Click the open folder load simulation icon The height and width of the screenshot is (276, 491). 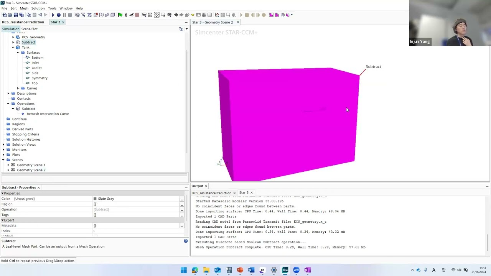tap(10, 15)
